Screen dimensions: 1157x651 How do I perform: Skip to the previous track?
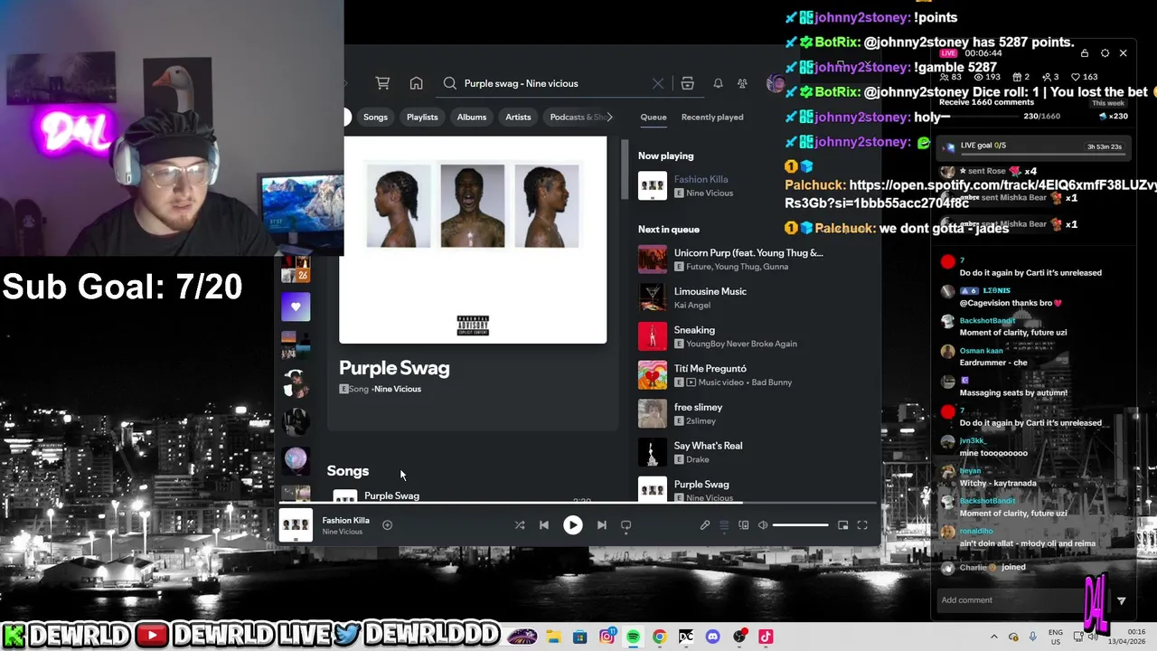[x=544, y=524]
